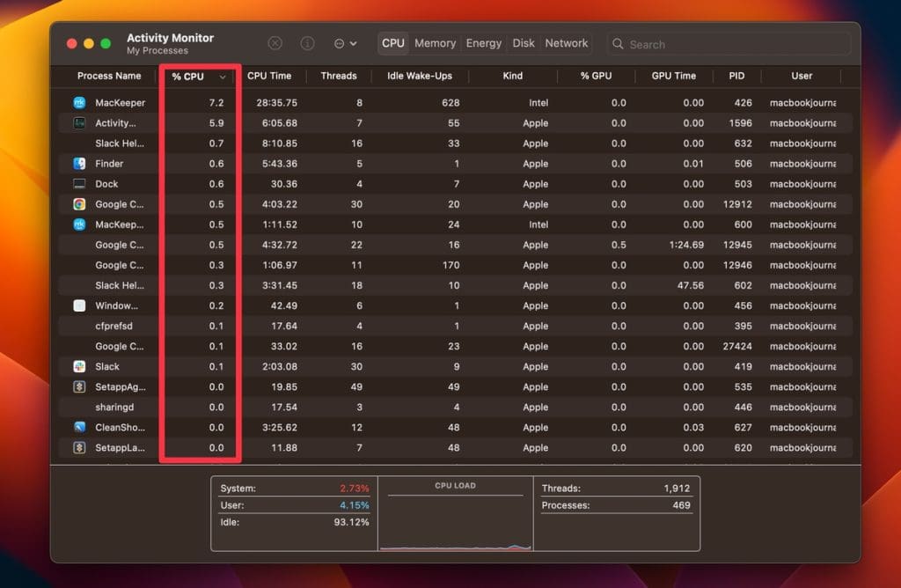Click the stop process X icon

275,43
